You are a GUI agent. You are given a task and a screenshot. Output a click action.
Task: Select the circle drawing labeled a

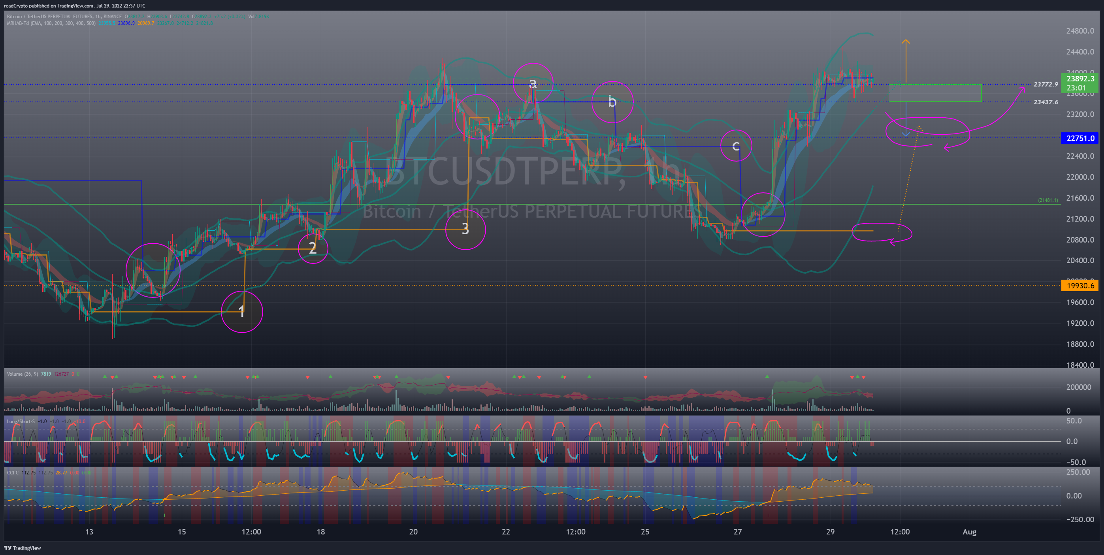coord(533,83)
